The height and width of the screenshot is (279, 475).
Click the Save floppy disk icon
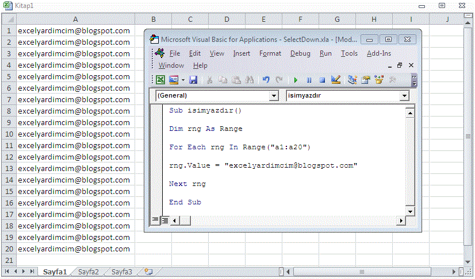tap(193, 80)
